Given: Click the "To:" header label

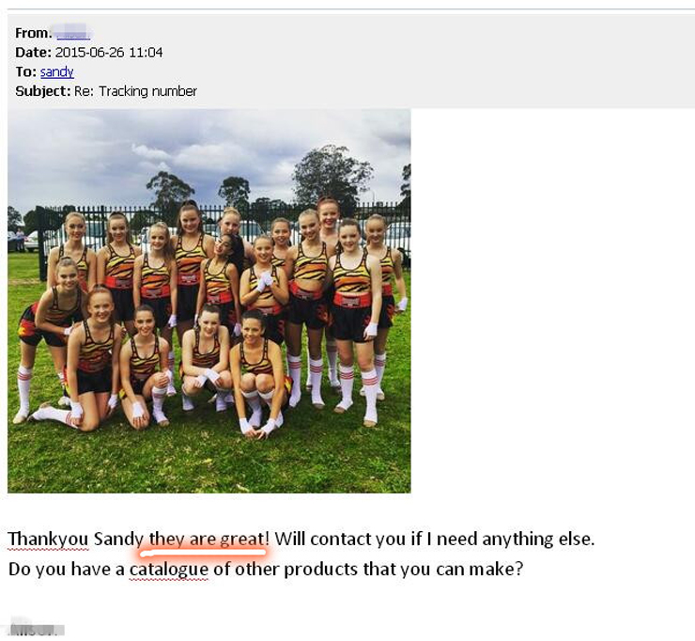Looking at the screenshot, I should 25,71.
